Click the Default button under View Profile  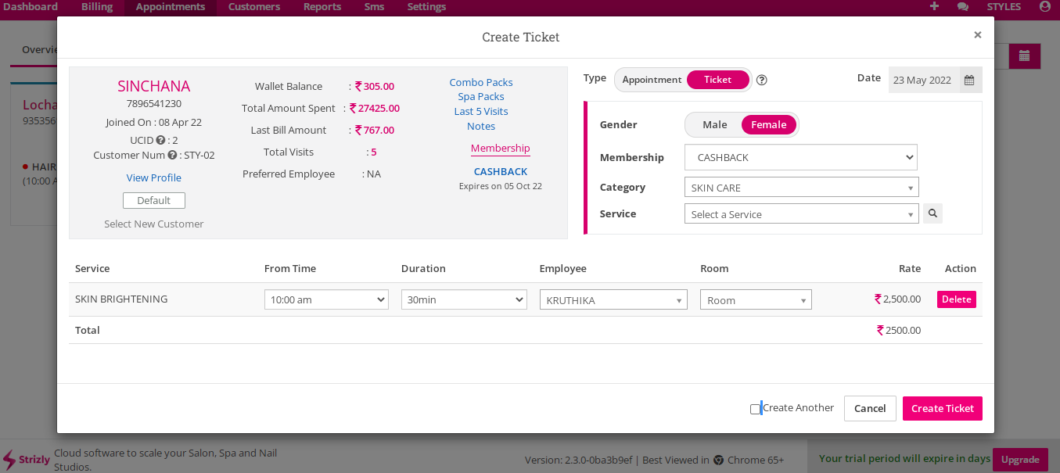[x=154, y=200]
